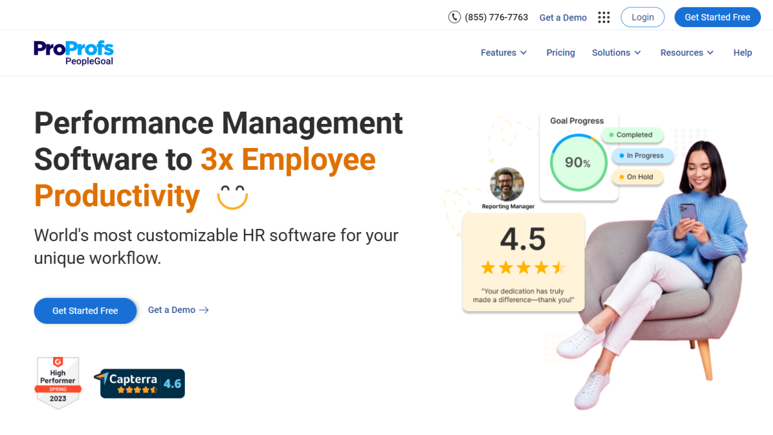Call the (855) 776-7763 phone number
Image resolution: width=773 pixels, height=435 pixels.
[496, 17]
